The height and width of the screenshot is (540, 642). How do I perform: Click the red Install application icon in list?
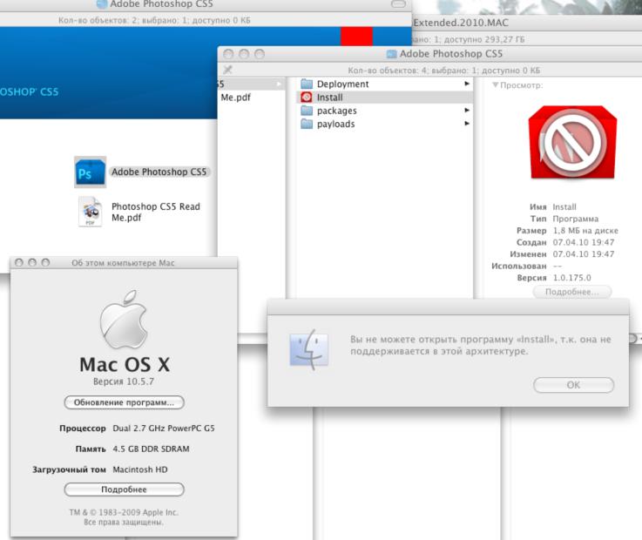(307, 97)
